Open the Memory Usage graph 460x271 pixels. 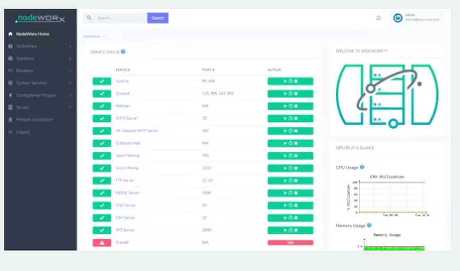tap(390, 242)
